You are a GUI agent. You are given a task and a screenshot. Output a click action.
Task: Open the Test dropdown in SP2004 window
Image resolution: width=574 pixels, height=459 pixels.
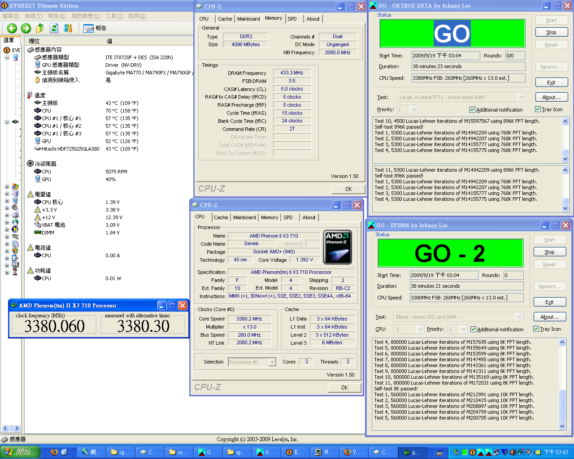[x=519, y=317]
